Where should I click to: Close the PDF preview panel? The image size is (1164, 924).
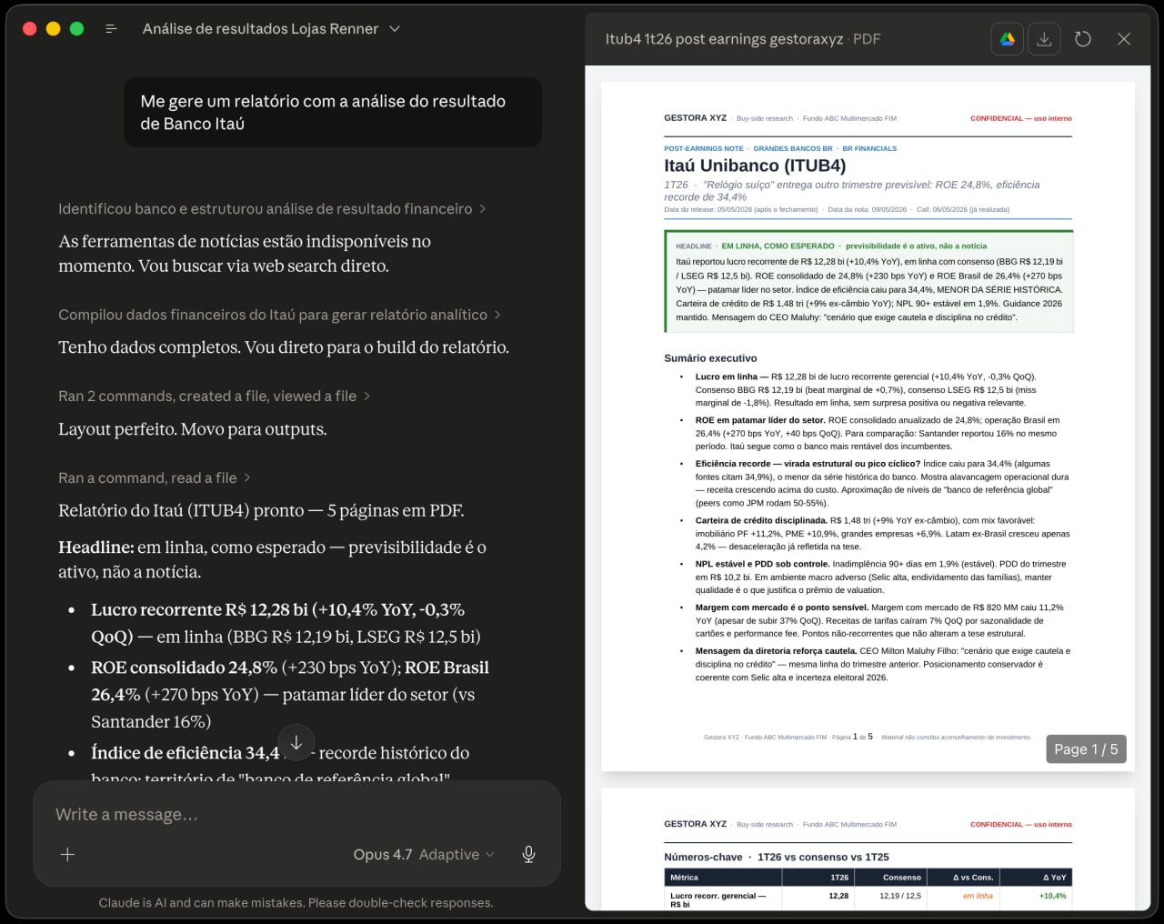(x=1124, y=39)
